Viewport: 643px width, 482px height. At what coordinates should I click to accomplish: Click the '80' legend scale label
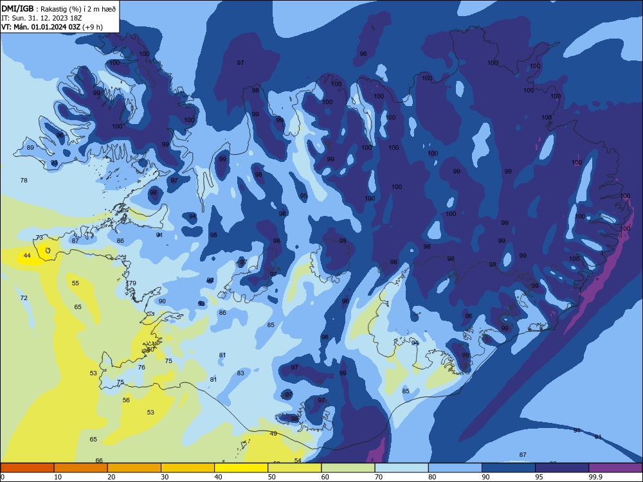click(432, 477)
